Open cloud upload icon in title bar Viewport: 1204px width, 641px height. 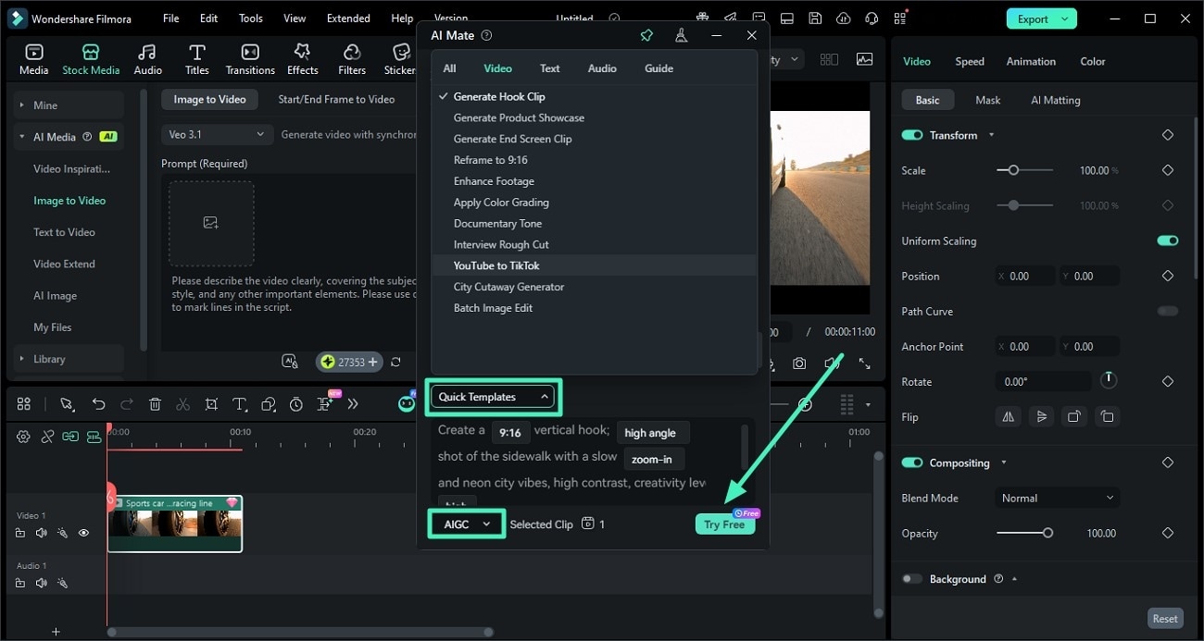843,18
